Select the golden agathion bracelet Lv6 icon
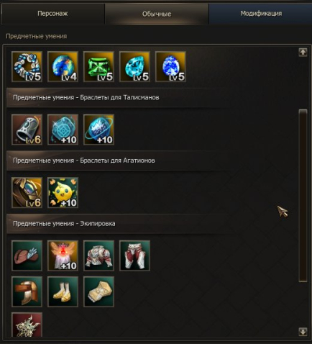The image size is (312, 344). (x=27, y=193)
